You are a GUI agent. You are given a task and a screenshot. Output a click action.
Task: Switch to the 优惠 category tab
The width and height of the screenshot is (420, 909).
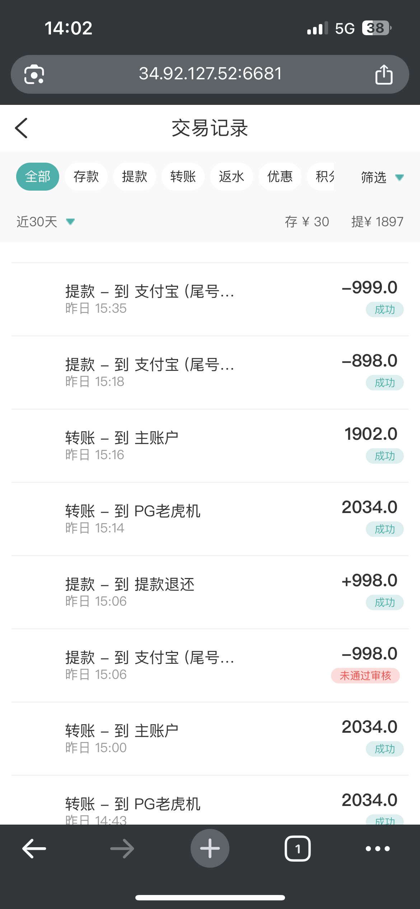[x=280, y=177]
